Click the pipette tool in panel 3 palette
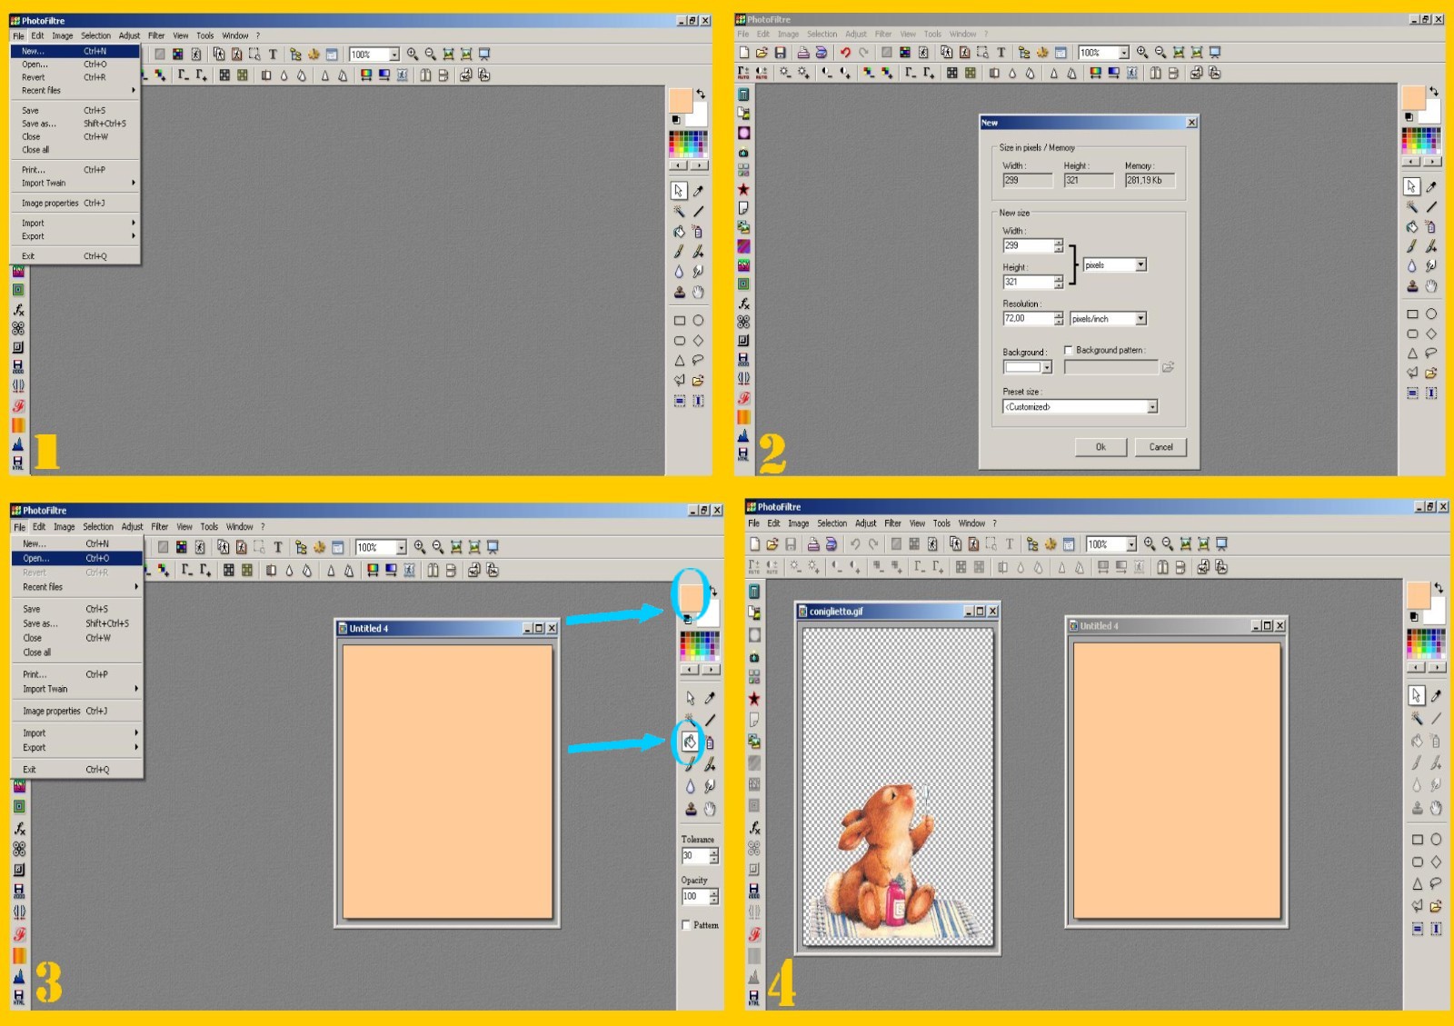1454x1026 pixels. click(710, 698)
